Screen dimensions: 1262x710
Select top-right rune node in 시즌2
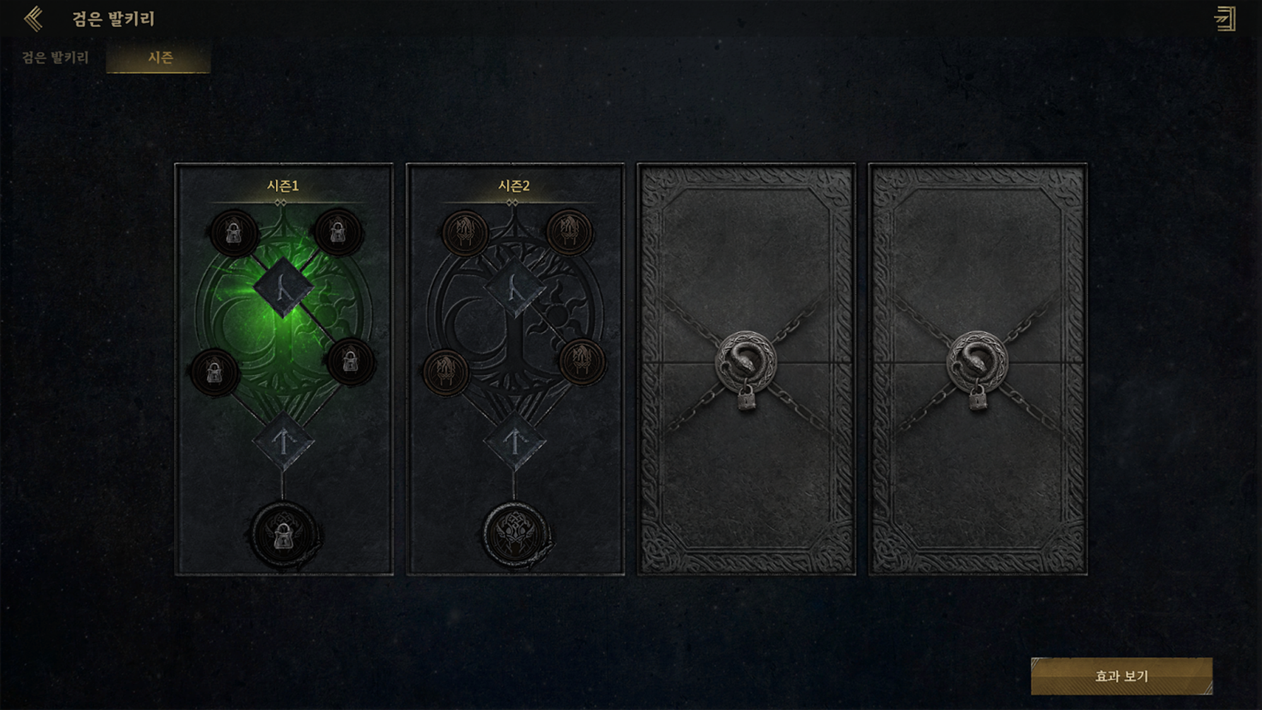570,232
